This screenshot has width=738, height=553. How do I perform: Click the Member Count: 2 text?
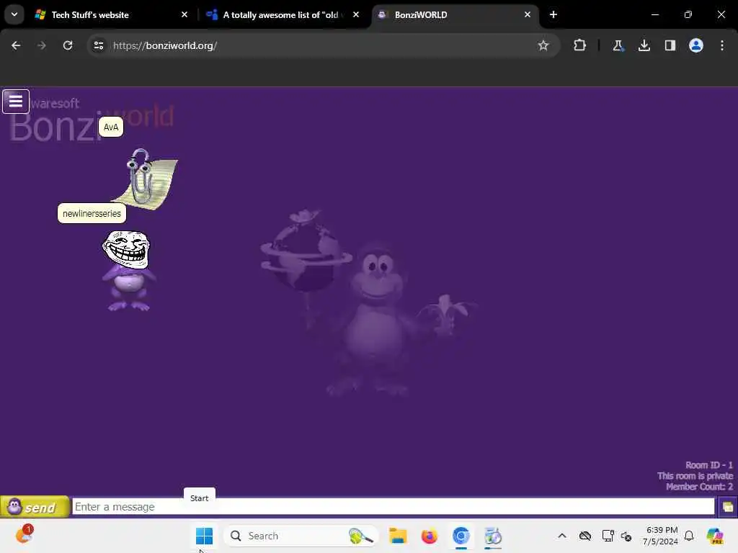[x=699, y=487]
